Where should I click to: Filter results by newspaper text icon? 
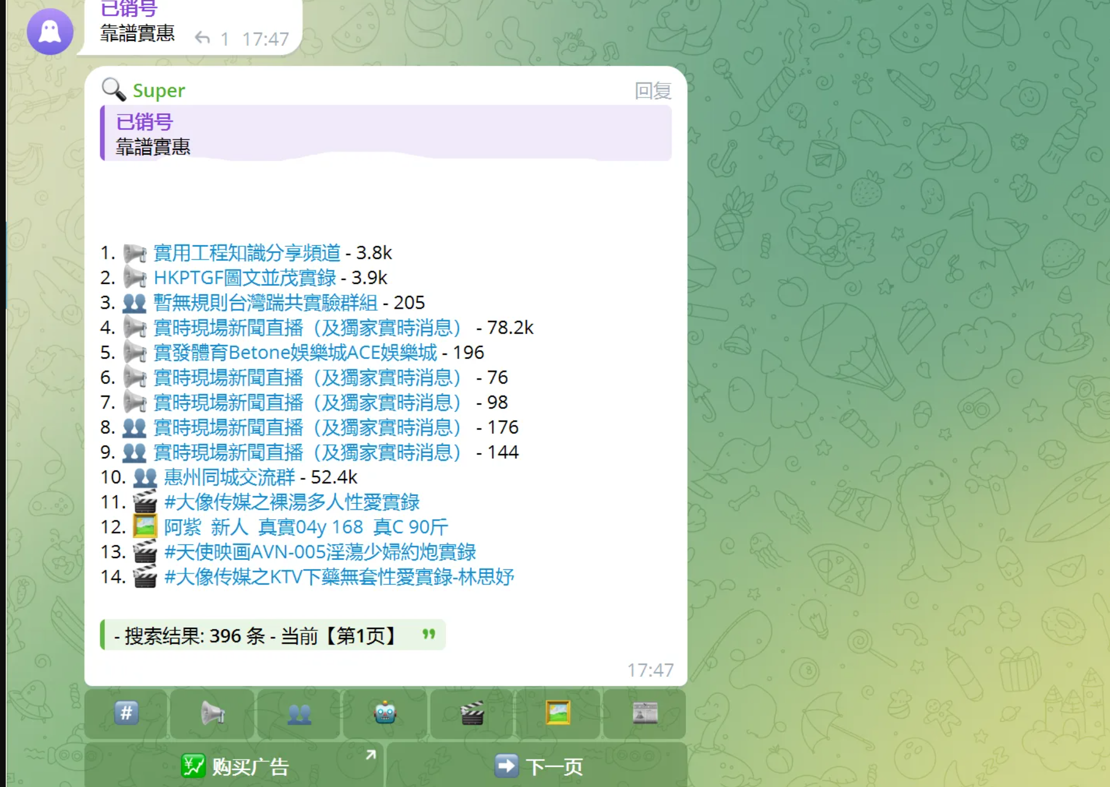[x=645, y=713]
